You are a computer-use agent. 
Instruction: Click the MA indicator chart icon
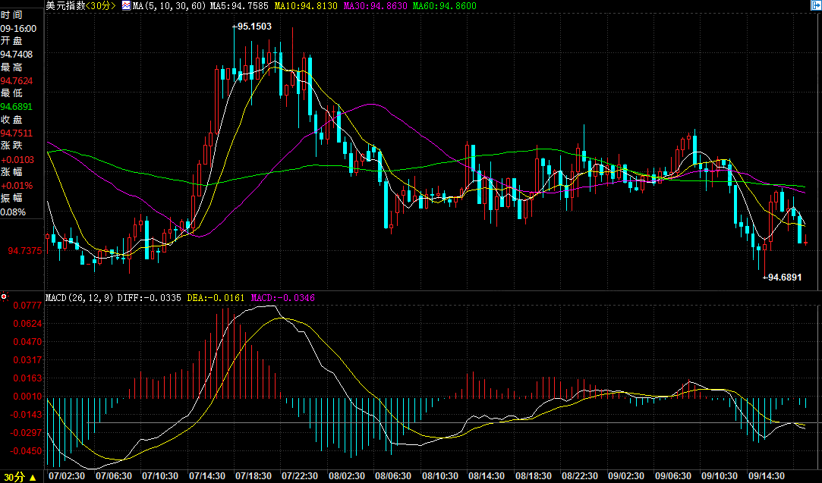(126, 6)
